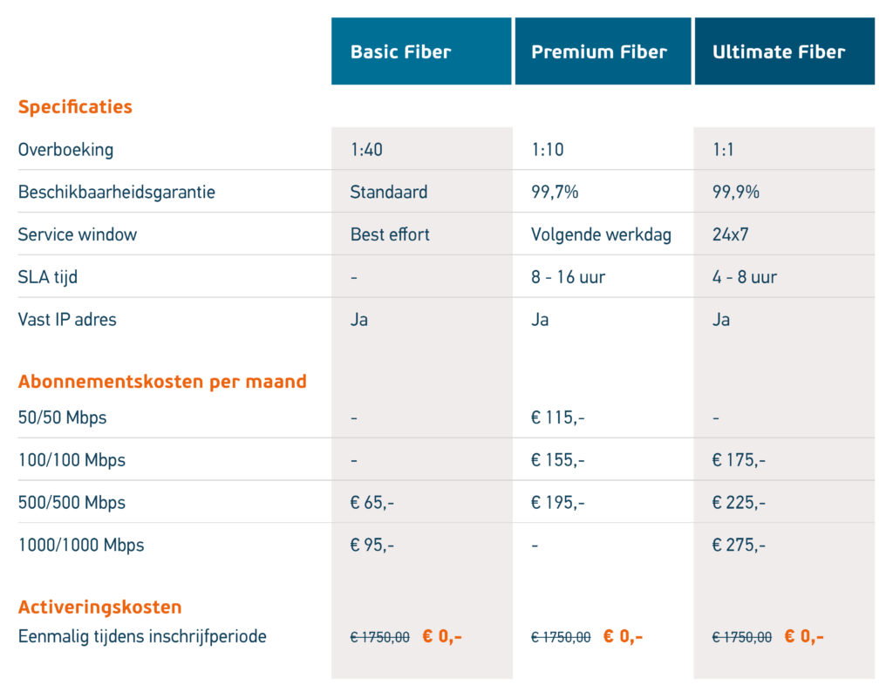The height and width of the screenshot is (685, 893).
Task: Click the Premium Fiber struck-through € 1750,00 price
Action: pyautogui.click(x=561, y=637)
